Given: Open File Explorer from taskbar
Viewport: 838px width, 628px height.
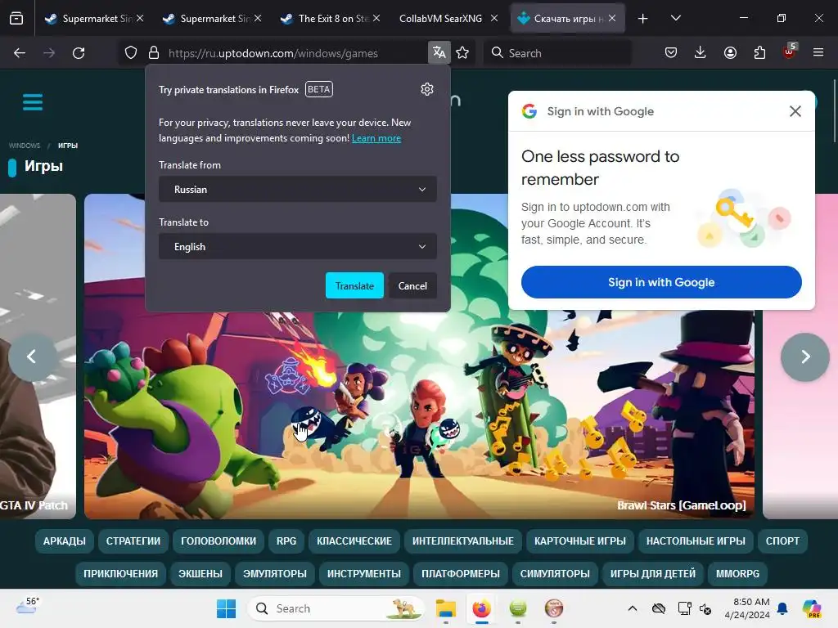Looking at the screenshot, I should pyautogui.click(x=446, y=608).
